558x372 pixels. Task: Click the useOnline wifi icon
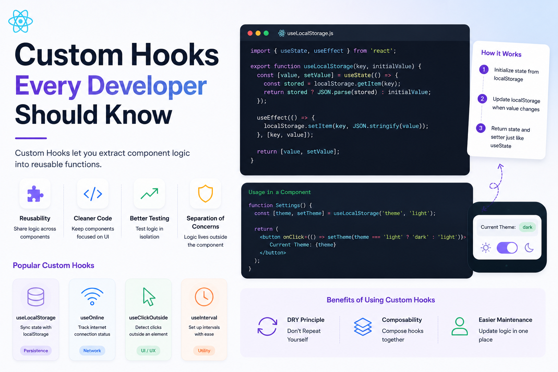click(x=92, y=296)
